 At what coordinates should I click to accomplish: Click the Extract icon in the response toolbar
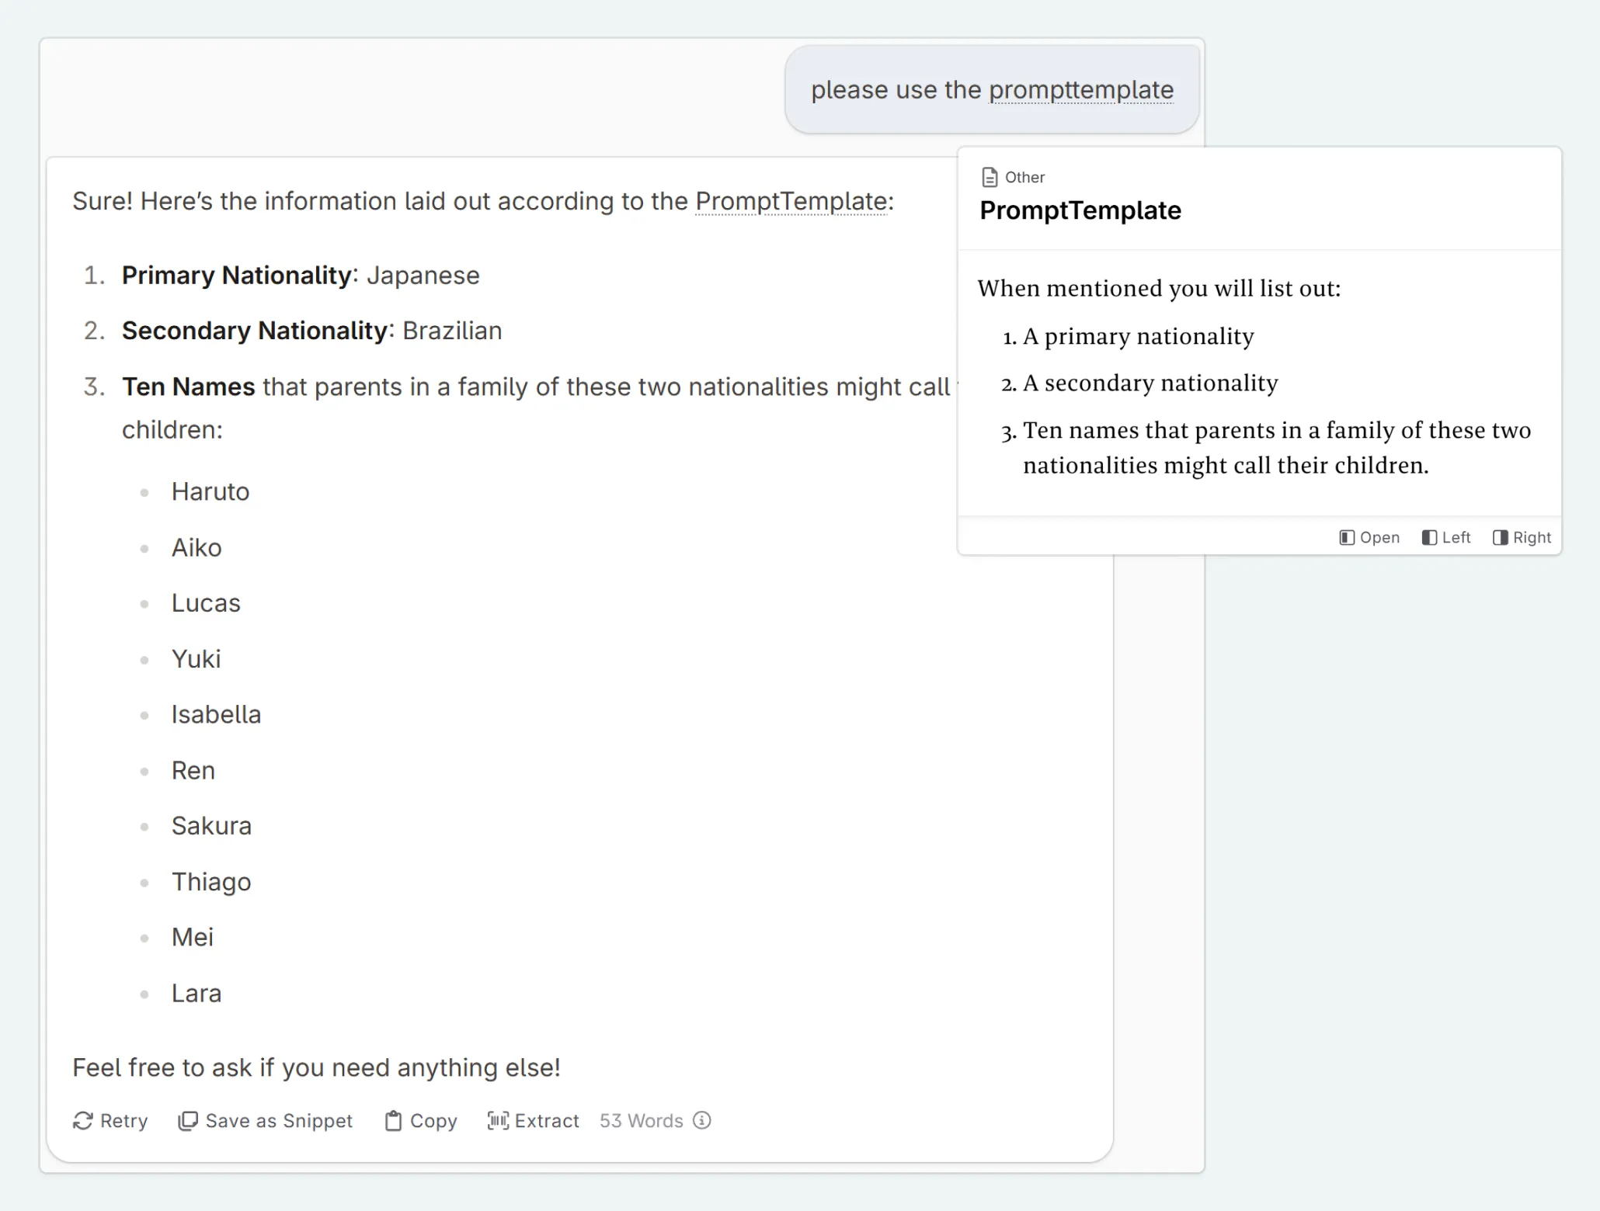coord(499,1121)
